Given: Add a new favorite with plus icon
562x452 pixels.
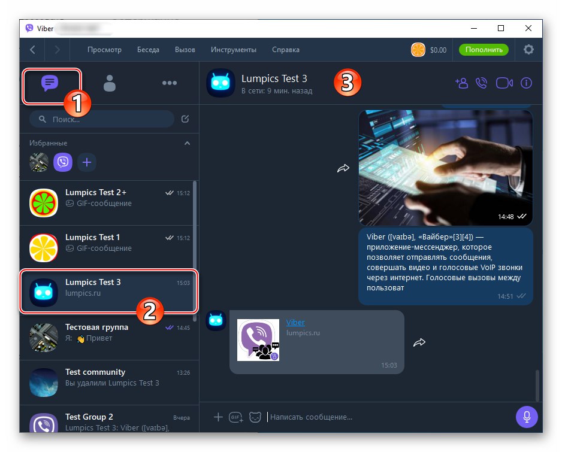Looking at the screenshot, I should tap(87, 162).
